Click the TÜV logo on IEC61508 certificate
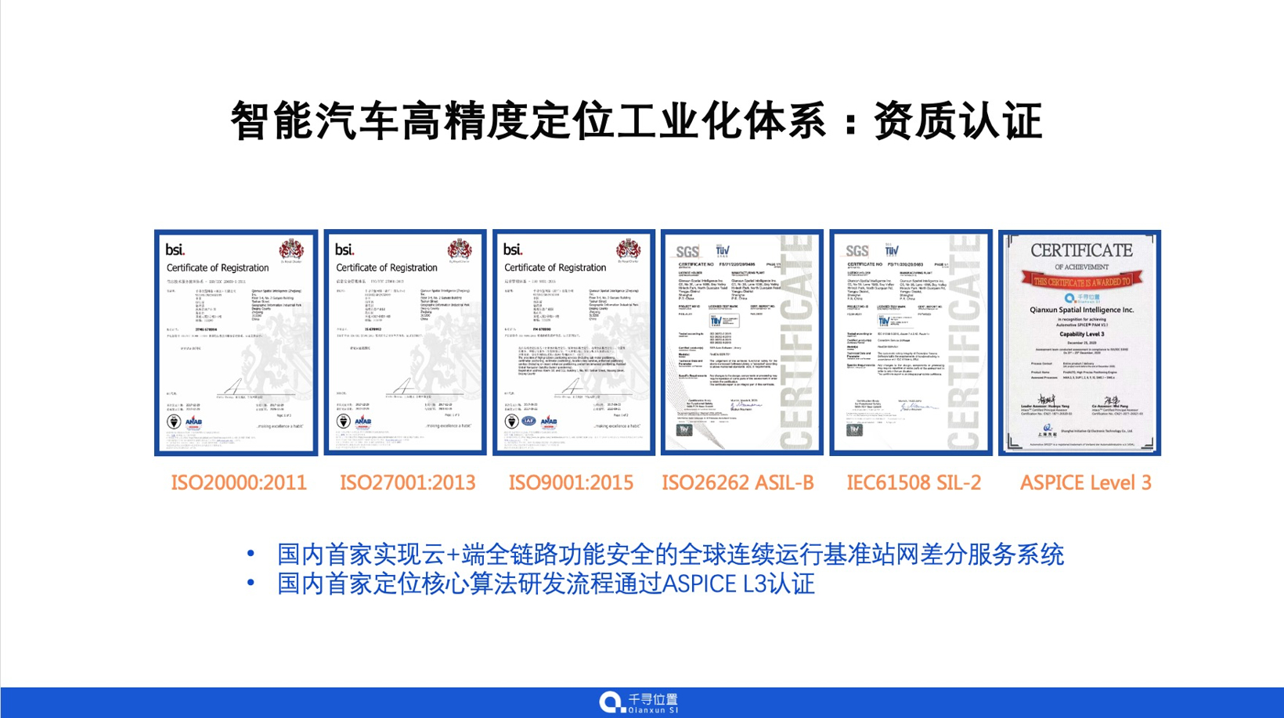The height and width of the screenshot is (718, 1284). pyautogui.click(x=892, y=250)
